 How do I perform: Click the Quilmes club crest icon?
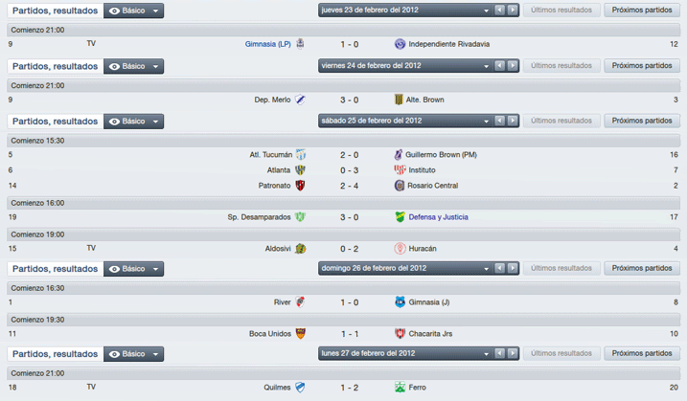300,388
